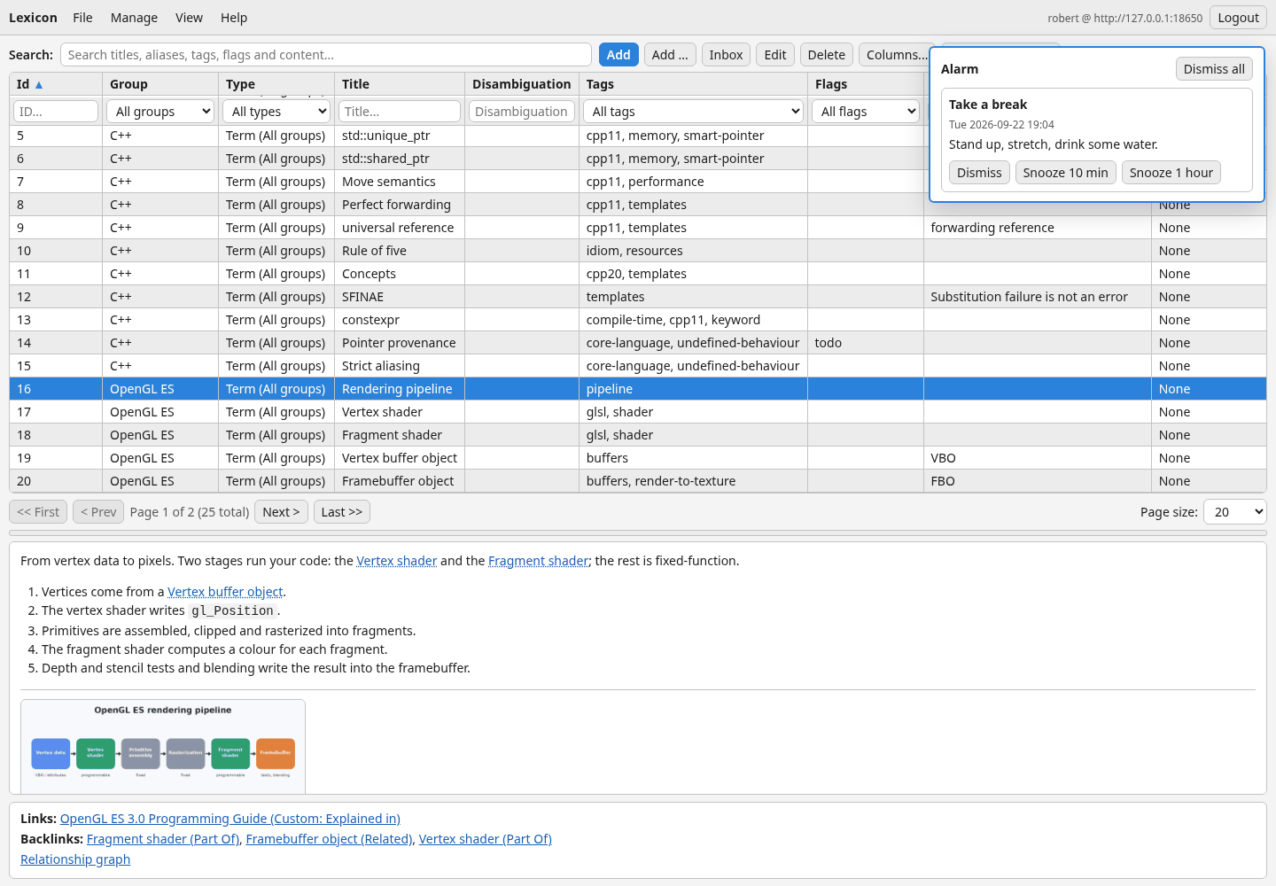Click the Edit button
Screen dimensions: 1276x886
775,55
